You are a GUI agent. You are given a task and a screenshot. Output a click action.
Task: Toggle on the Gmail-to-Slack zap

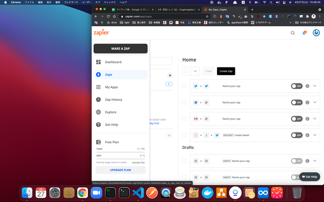coord(297,119)
